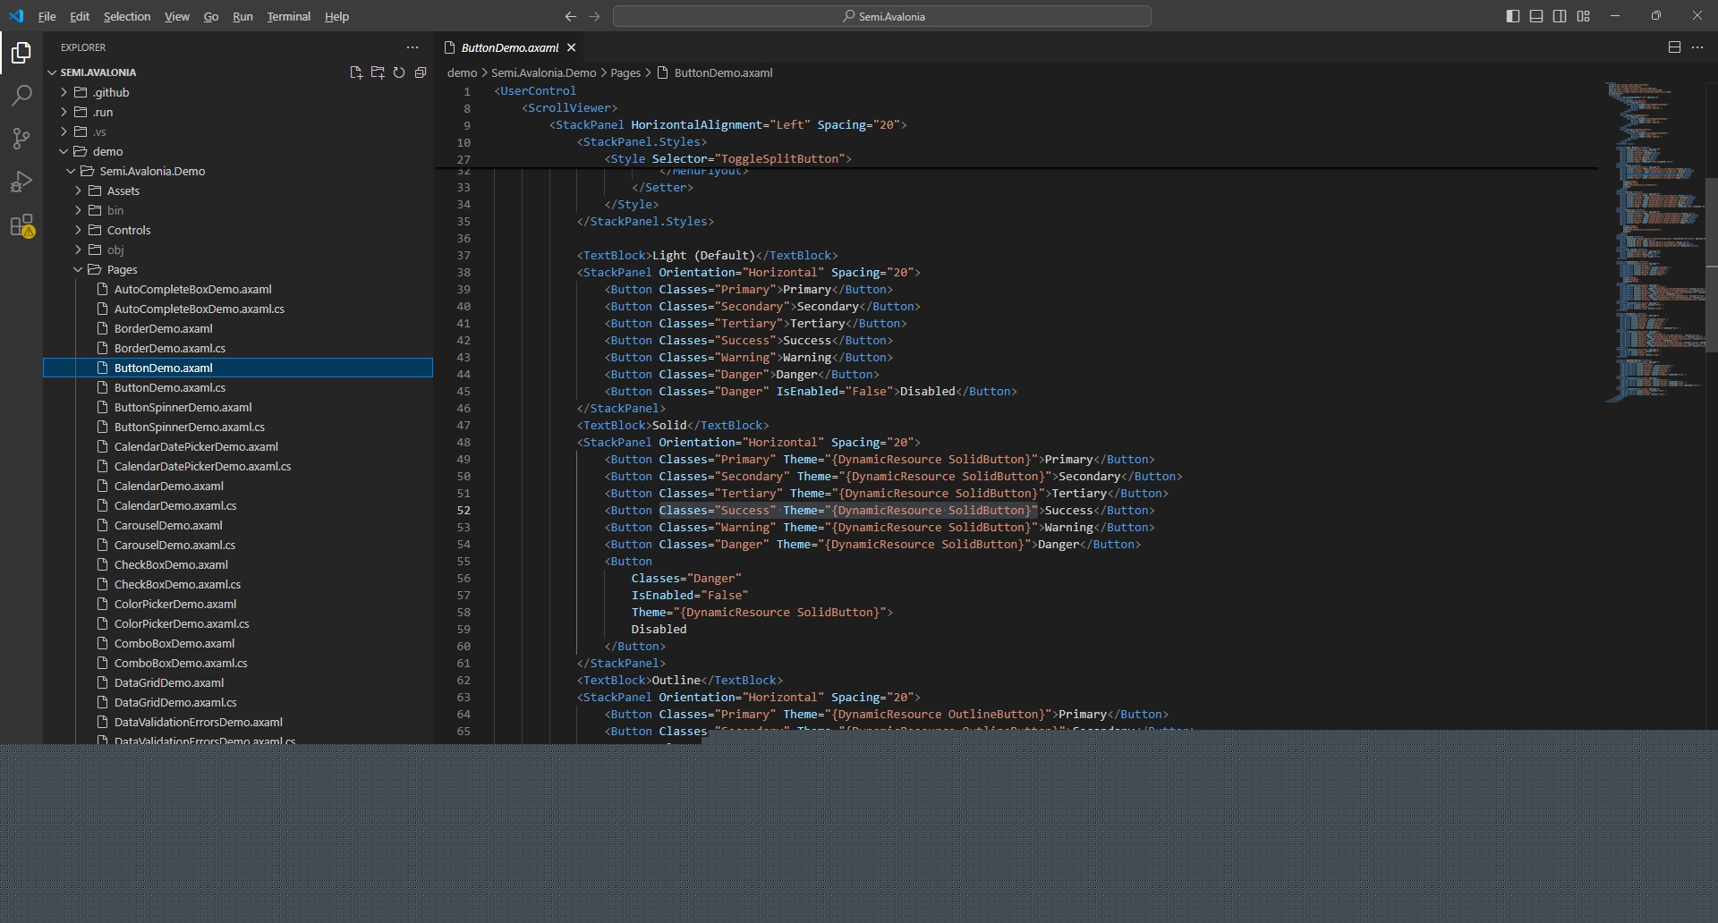
Task: Collapse all folders in Explorer
Action: [x=421, y=72]
